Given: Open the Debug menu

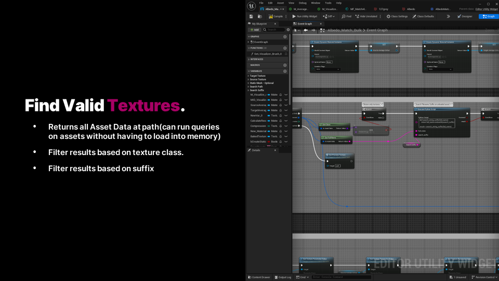Looking at the screenshot, I should [x=303, y=3].
